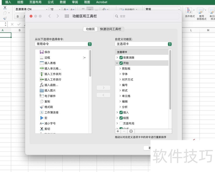
Task: Collapse the 开始 tab group
Action: click(117, 63)
